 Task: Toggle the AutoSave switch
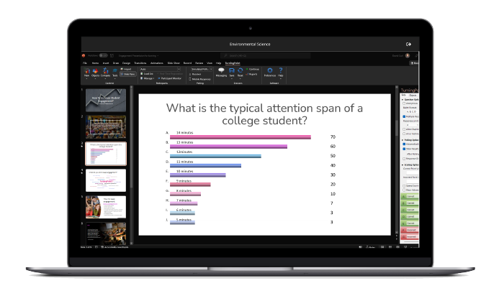point(104,55)
